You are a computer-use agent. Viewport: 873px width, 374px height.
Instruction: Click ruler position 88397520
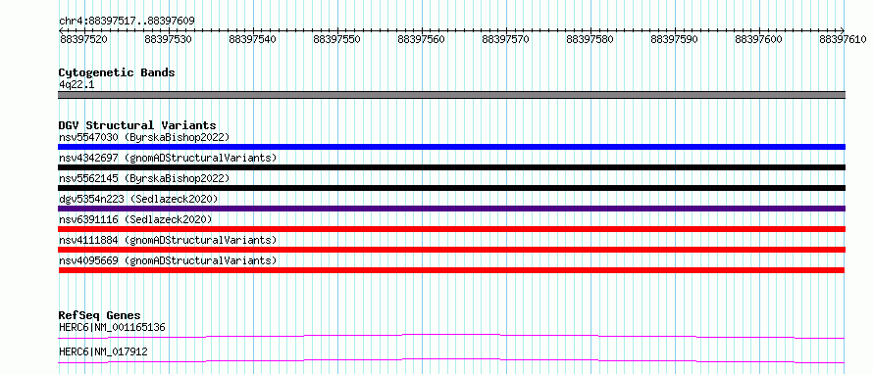pyautogui.click(x=83, y=39)
